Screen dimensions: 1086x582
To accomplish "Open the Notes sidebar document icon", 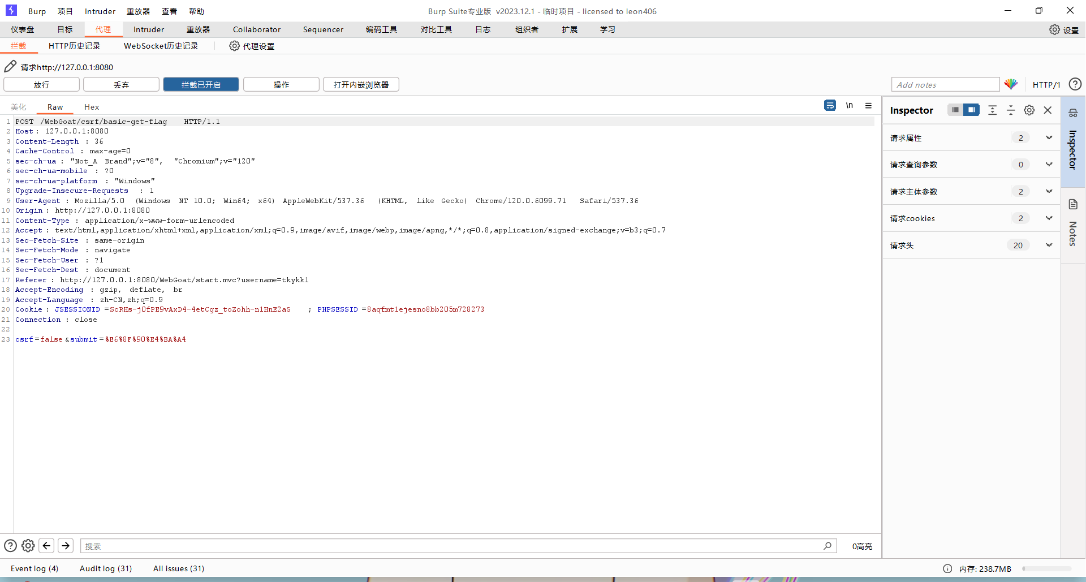I will (x=1073, y=204).
